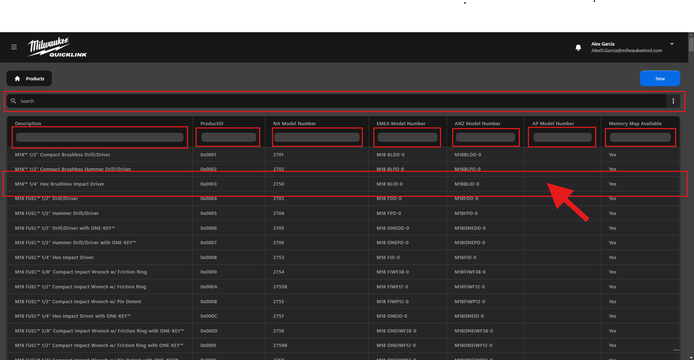Image resolution: width=694 pixels, height=360 pixels.
Task: Open the search bar three-dot options menu
Action: (673, 101)
